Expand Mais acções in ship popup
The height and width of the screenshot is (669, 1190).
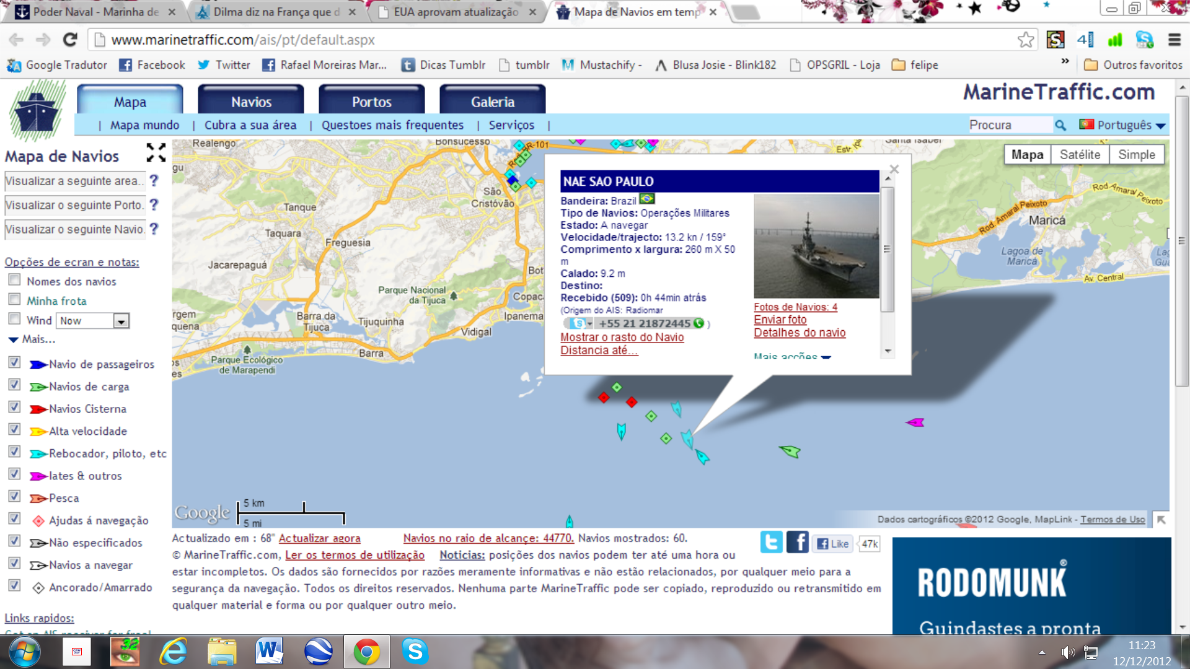point(792,356)
